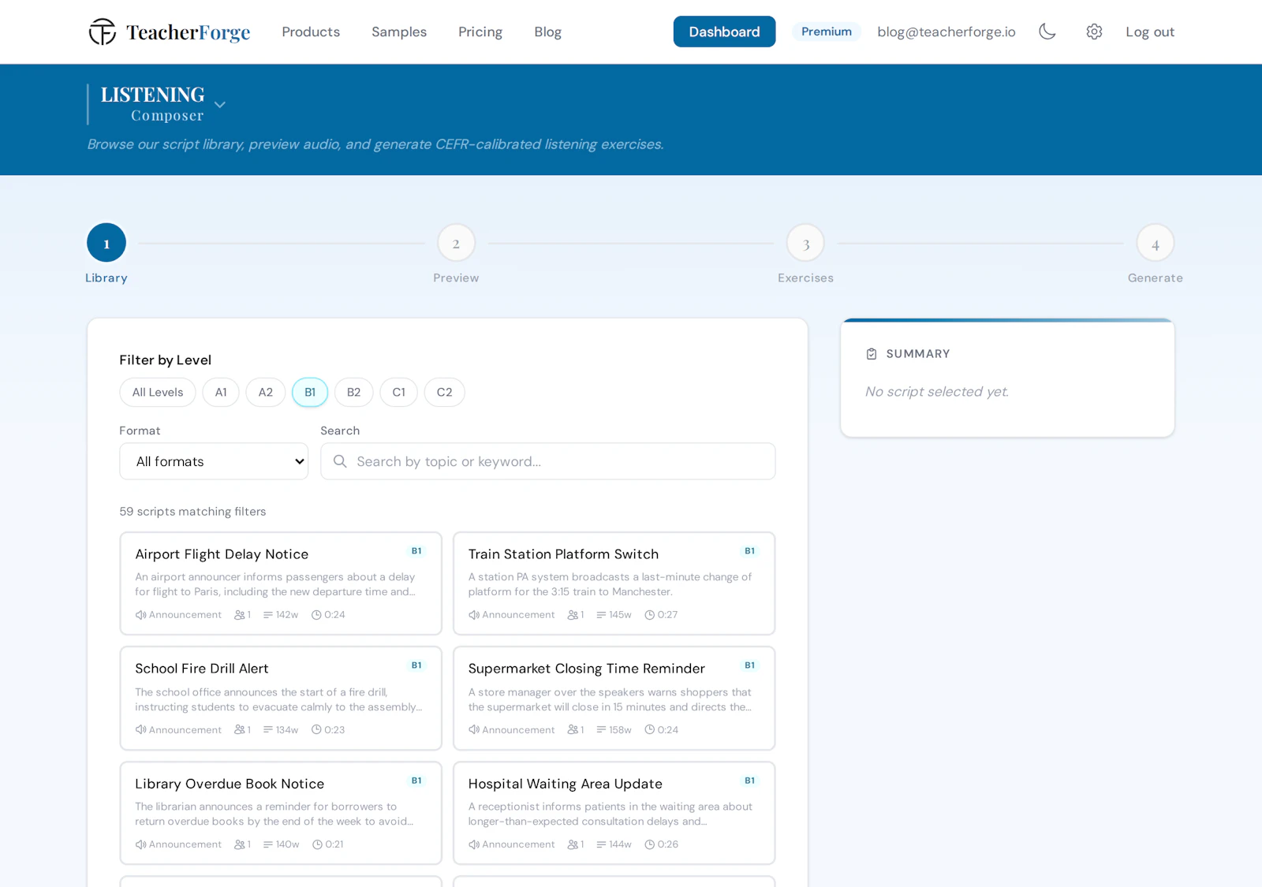The height and width of the screenshot is (887, 1262).
Task: Click word count icon on Airport Flight Delay card
Action: tap(268, 615)
